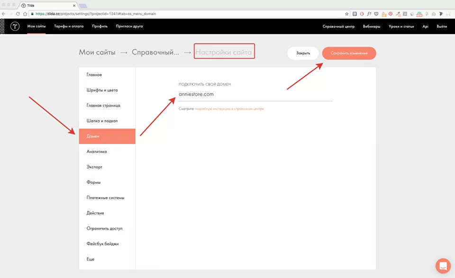Click Настройки сайта heading text
This screenshot has width=455, height=278.
tap(224, 52)
